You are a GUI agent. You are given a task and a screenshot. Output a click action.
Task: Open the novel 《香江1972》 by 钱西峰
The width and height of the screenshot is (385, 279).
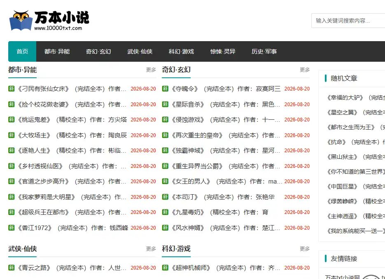coord(72,228)
